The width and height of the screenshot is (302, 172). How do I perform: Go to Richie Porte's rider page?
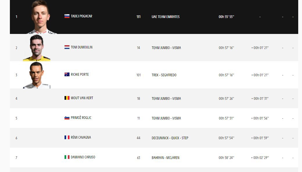click(80, 75)
